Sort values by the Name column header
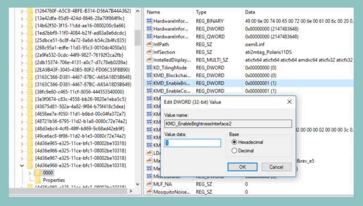Image resolution: width=363 pixels, height=206 pixels. pyautogui.click(x=153, y=12)
